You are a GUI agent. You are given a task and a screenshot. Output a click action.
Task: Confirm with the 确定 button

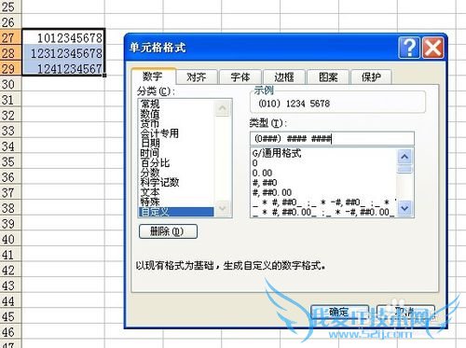(x=339, y=313)
